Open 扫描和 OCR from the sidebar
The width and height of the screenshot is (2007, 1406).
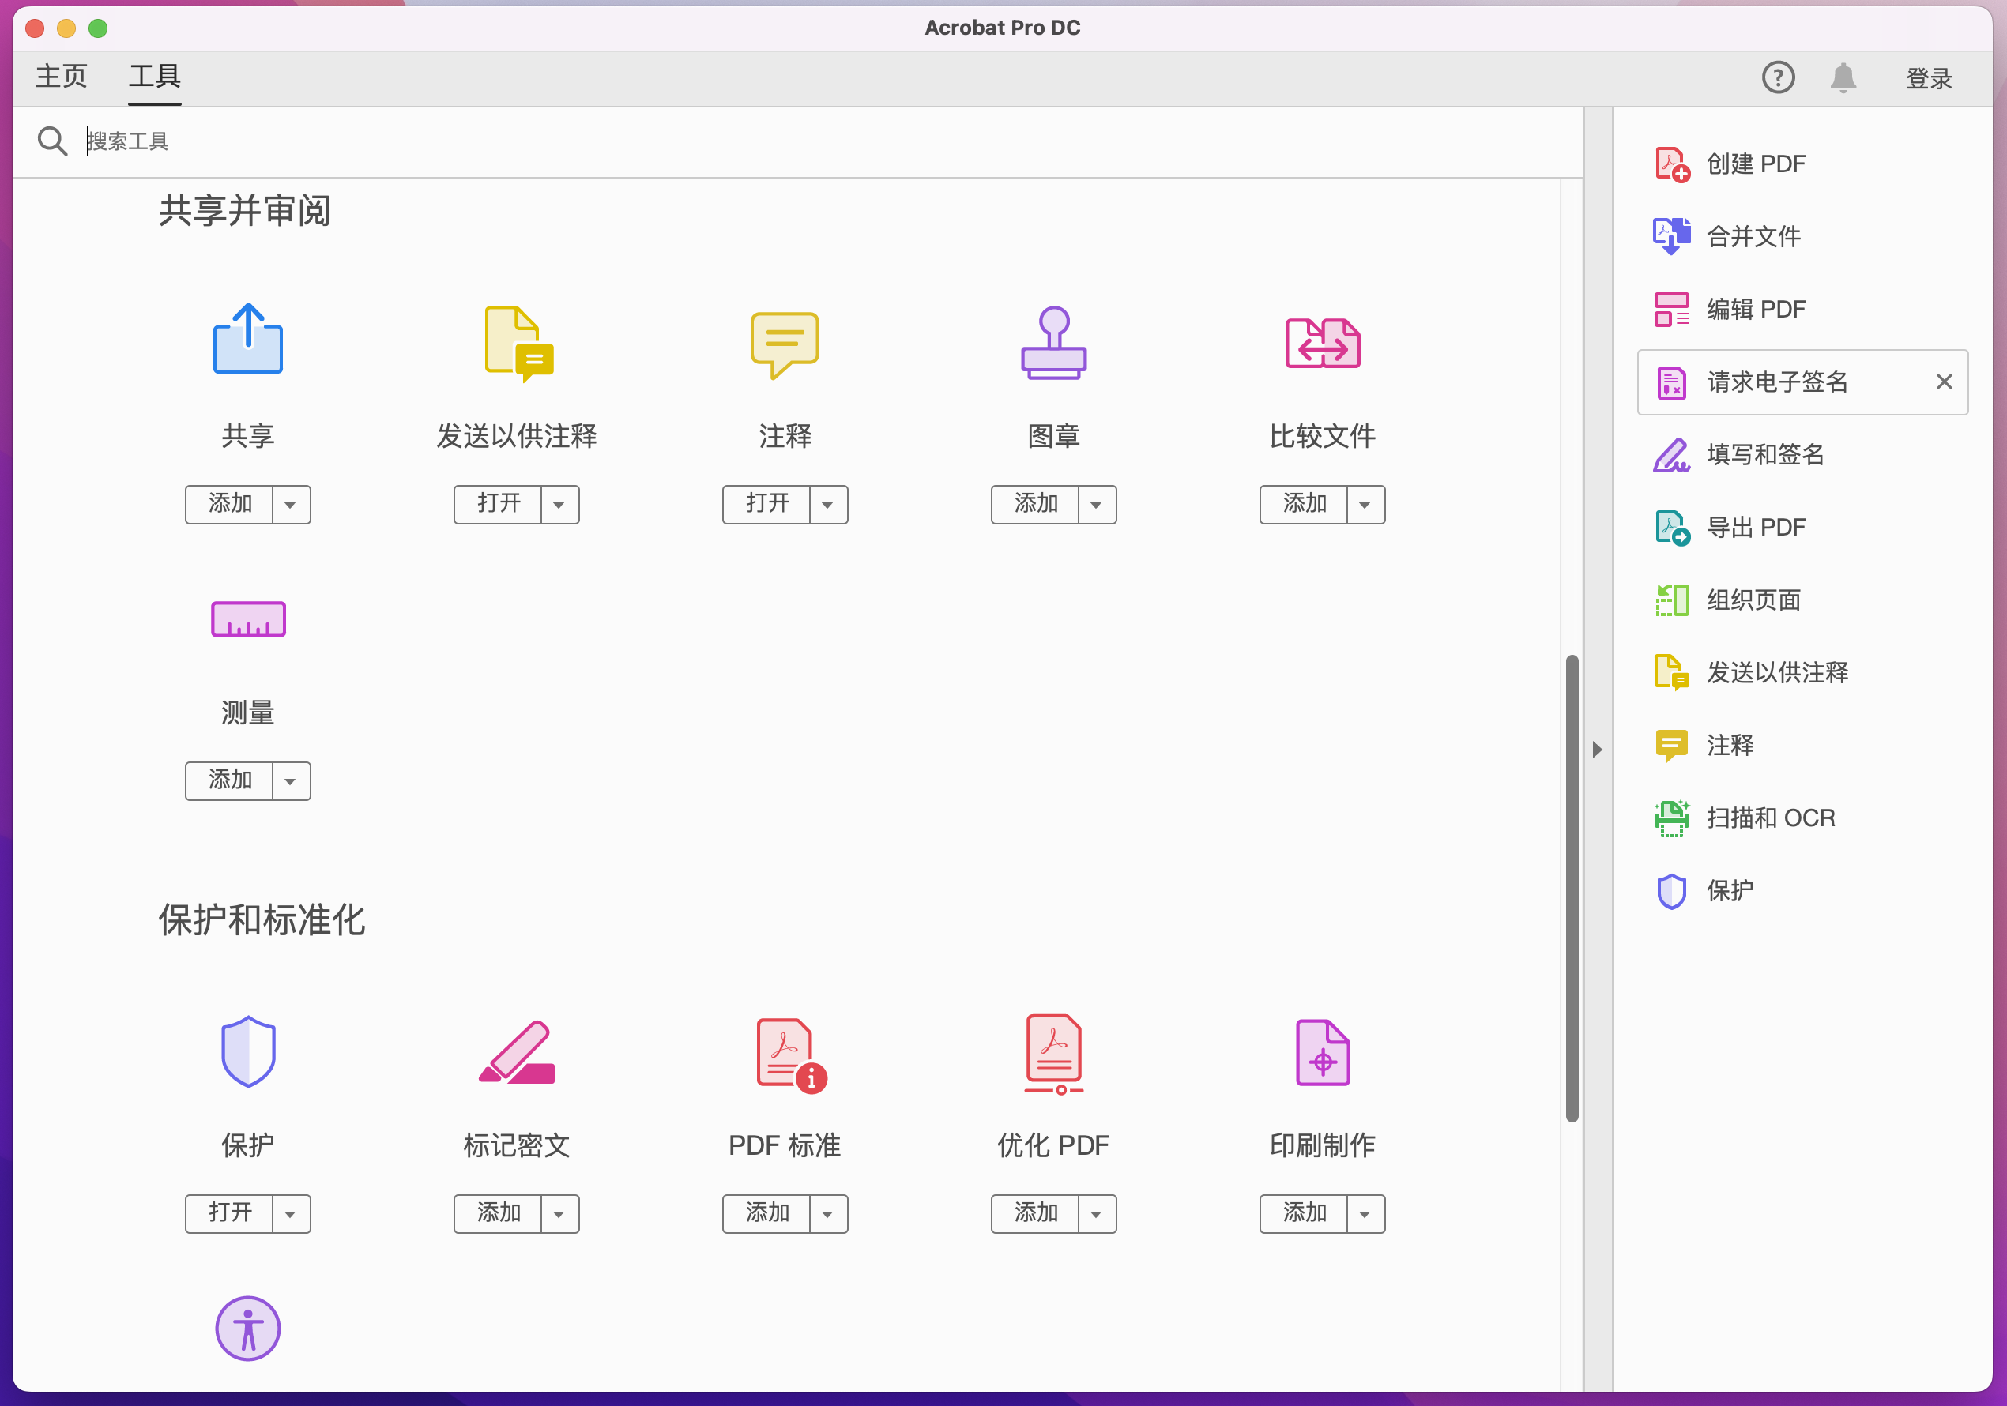pos(1771,818)
